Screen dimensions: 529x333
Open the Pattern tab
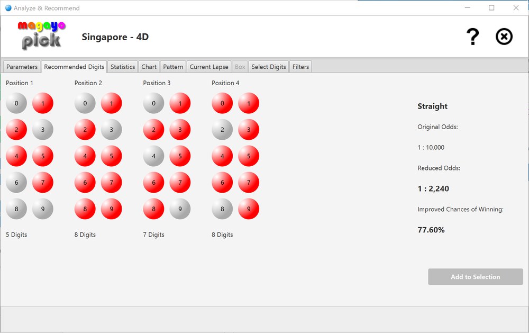(x=173, y=67)
